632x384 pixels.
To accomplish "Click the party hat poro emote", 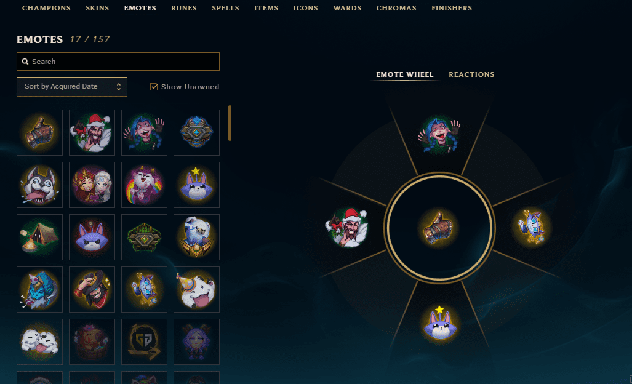I will tap(197, 290).
